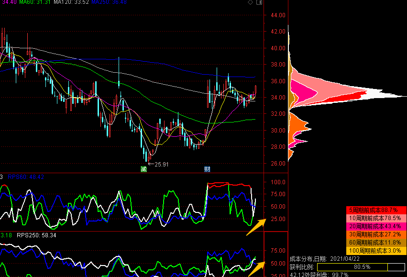Click the upper orange arrow annotation
407x277 pixels.
(x=254, y=227)
